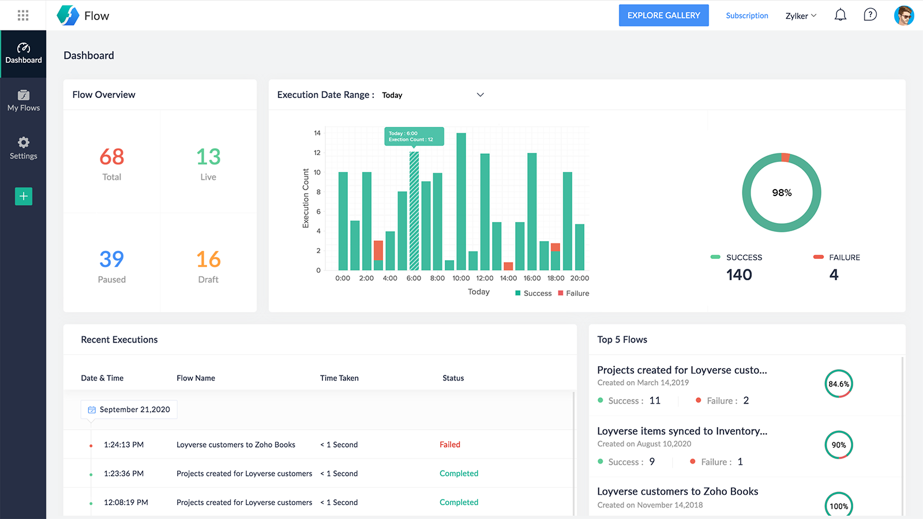Open Loyverse items synced to Inventory flow
The width and height of the screenshot is (923, 519).
[x=682, y=431]
